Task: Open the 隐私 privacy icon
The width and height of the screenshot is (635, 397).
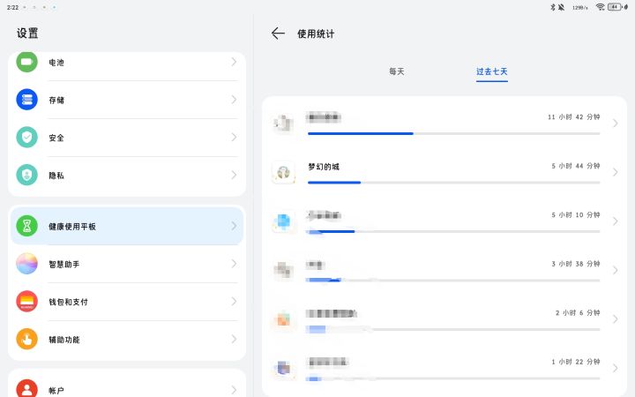Action: [x=27, y=175]
